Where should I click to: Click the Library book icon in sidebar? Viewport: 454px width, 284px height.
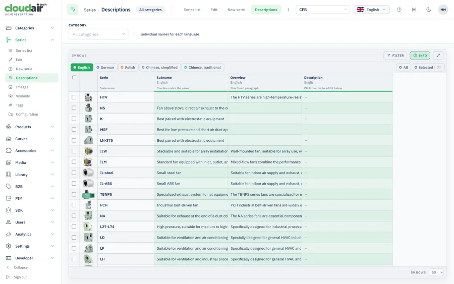pyautogui.click(x=9, y=174)
